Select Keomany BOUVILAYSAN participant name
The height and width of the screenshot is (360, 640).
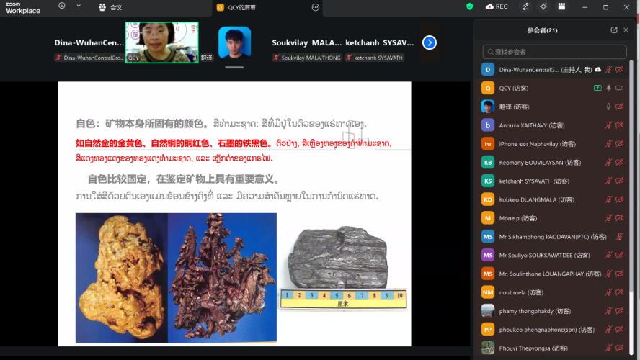click(x=540, y=162)
